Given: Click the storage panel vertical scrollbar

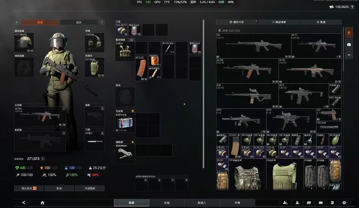Looking at the screenshot, I should click(x=343, y=49).
